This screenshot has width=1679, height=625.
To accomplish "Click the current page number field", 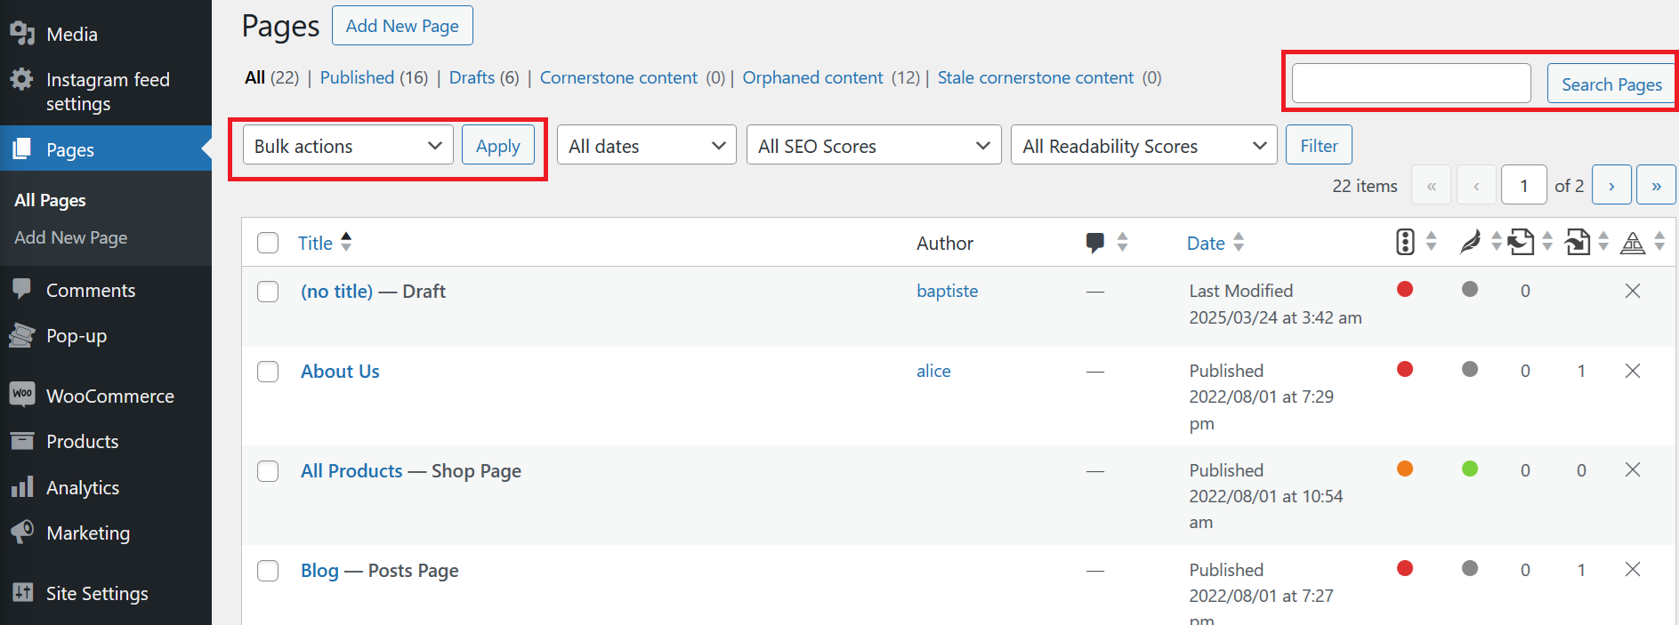I will pyautogui.click(x=1524, y=186).
